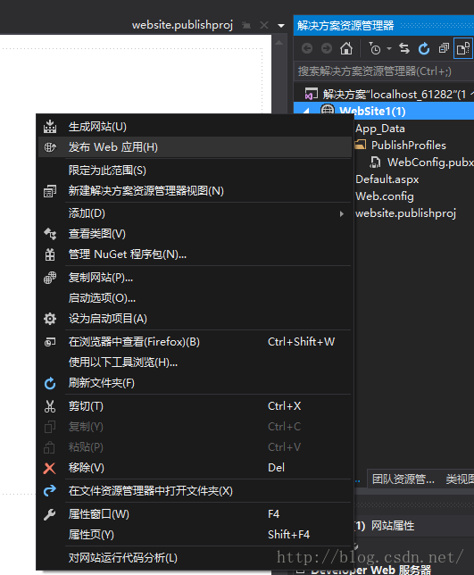Click the scissors icon beside 剪切
Screen dimensions: 474x575
coord(50,406)
